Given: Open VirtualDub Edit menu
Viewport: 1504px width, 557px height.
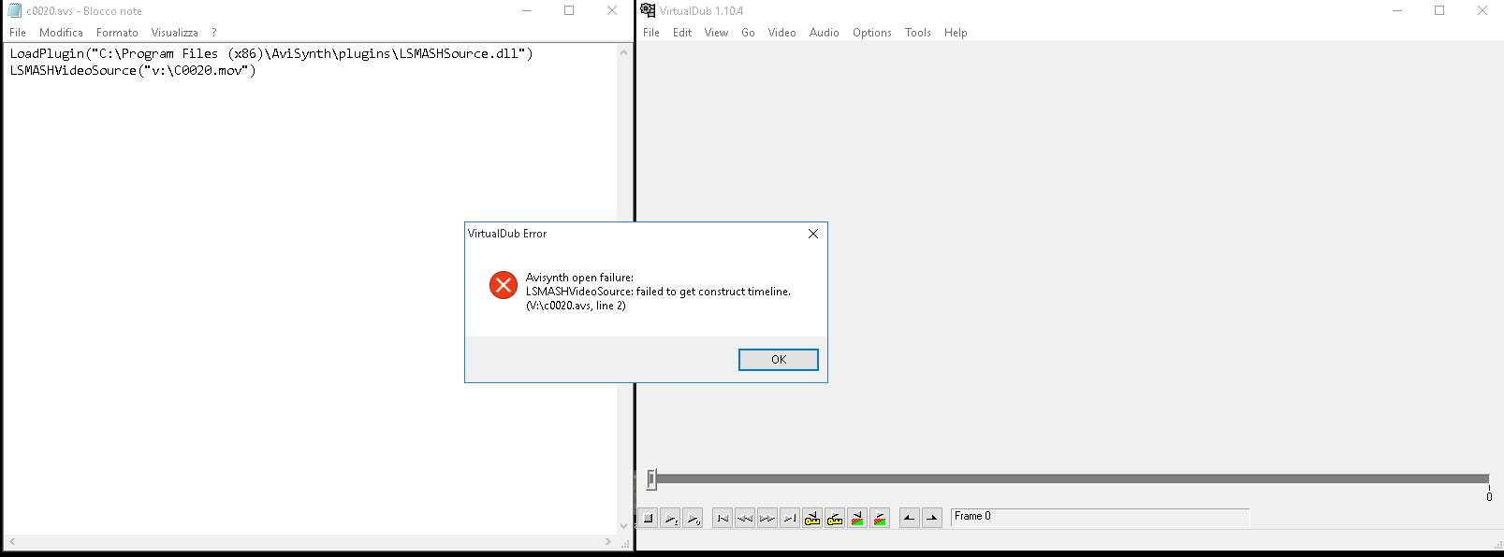Looking at the screenshot, I should point(682,33).
